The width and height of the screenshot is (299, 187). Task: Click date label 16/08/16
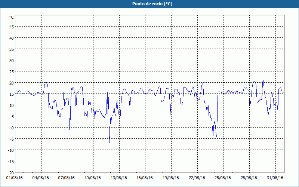[x=145, y=178]
